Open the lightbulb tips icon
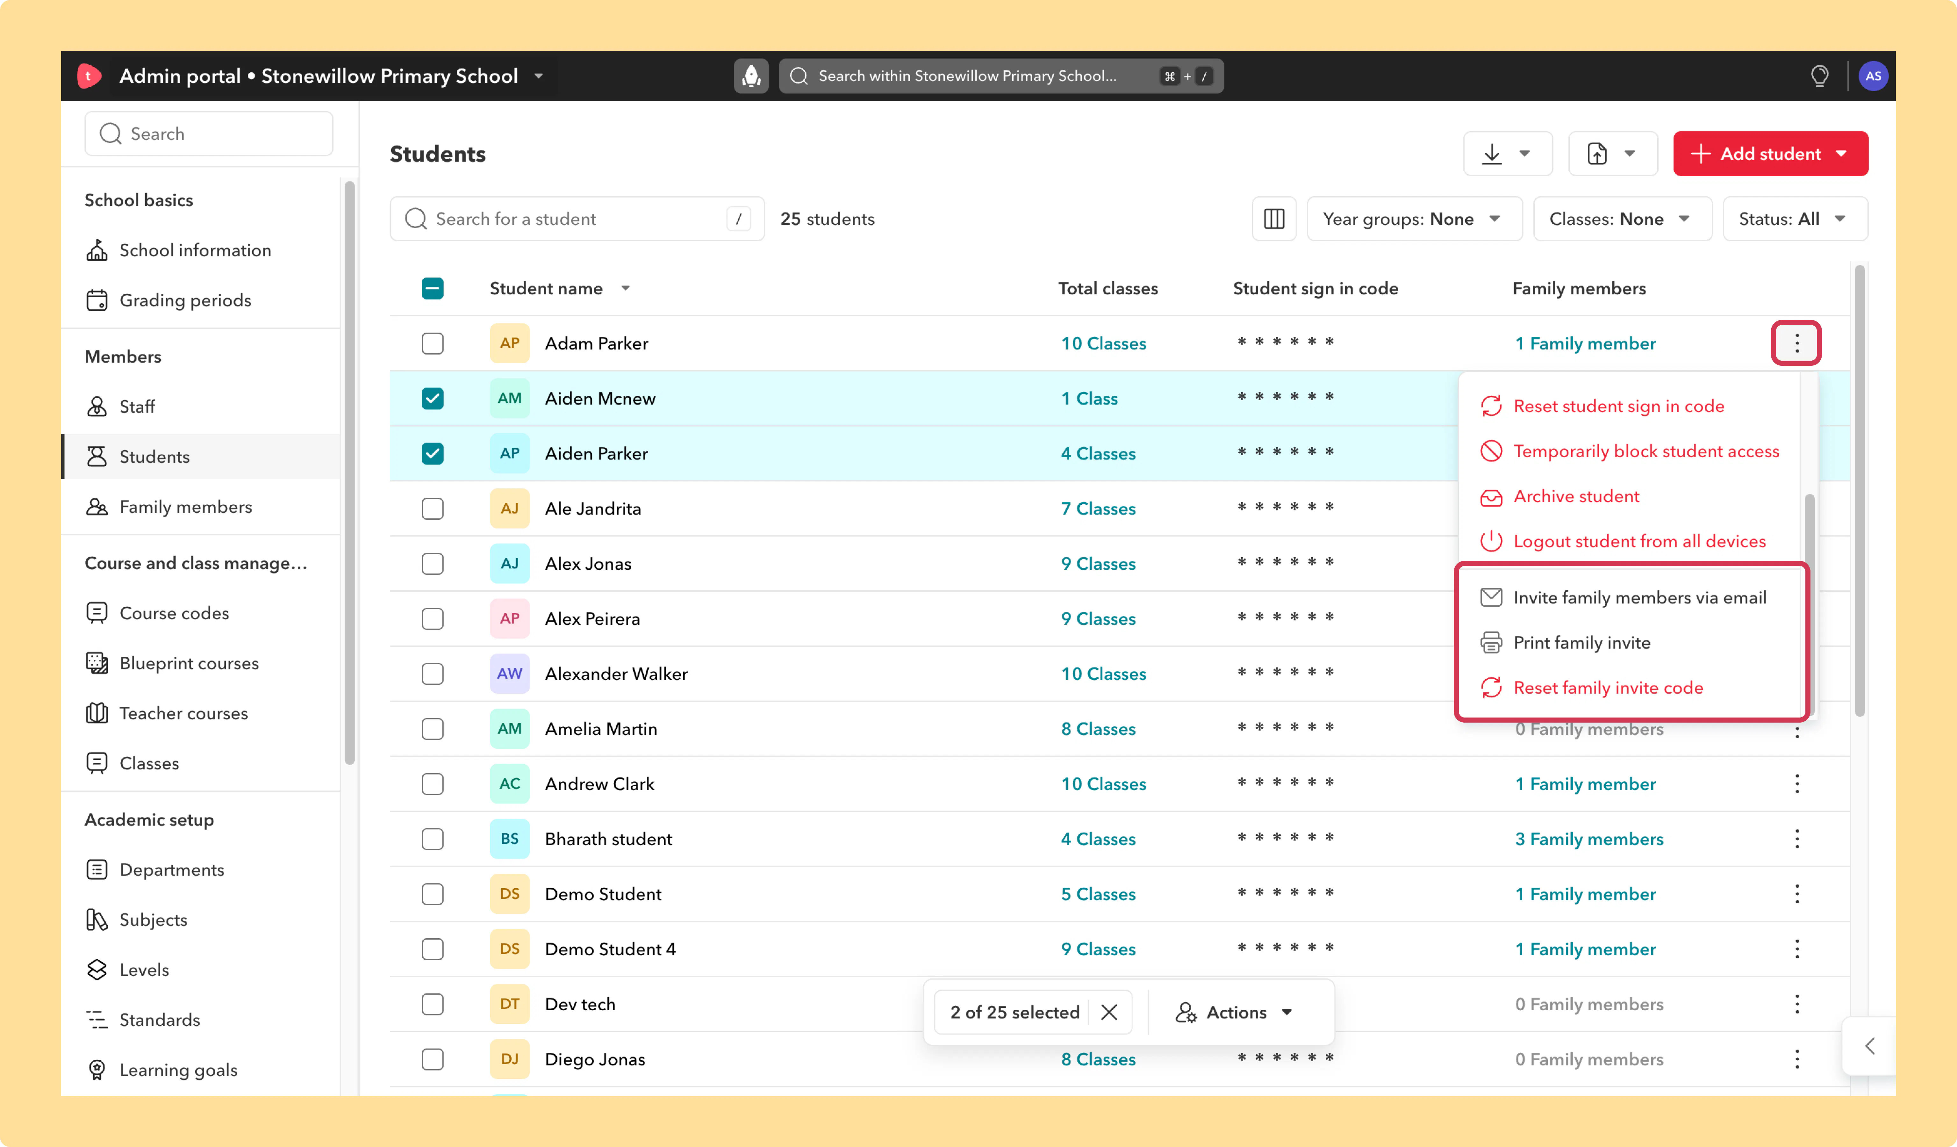 coord(1819,76)
